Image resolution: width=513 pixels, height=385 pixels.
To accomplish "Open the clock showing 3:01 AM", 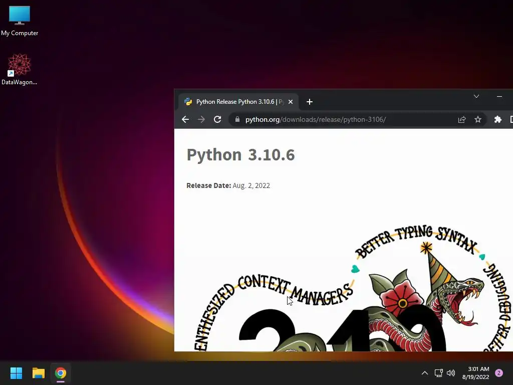I will [476, 373].
